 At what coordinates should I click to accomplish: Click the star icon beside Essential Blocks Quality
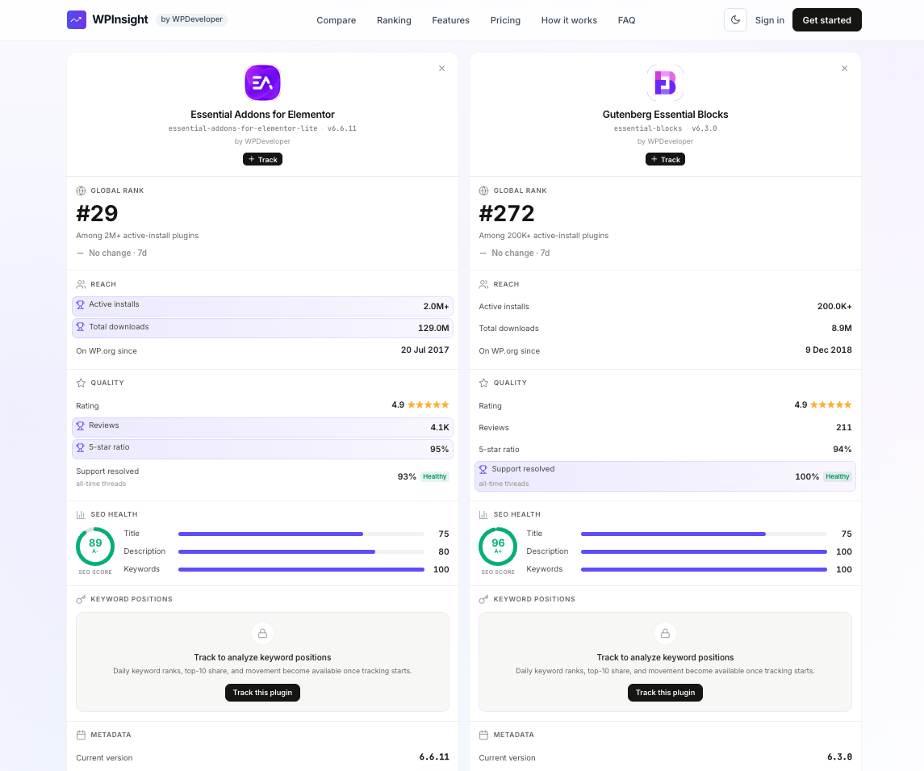click(x=483, y=383)
